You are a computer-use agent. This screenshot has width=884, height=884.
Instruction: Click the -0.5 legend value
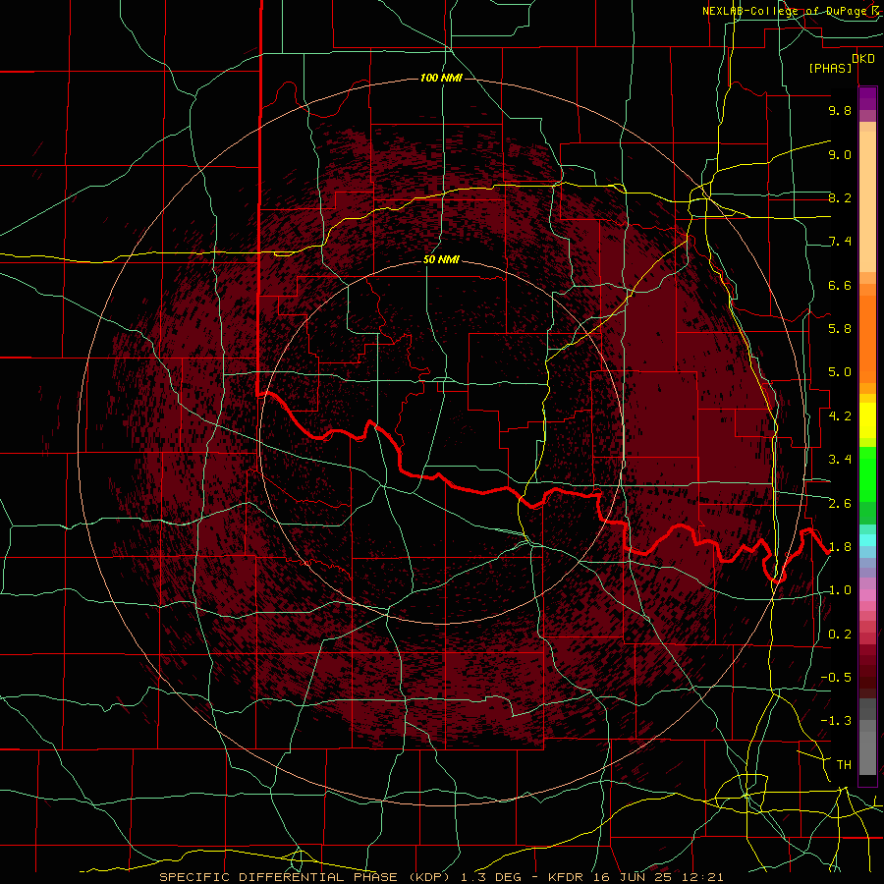click(836, 678)
